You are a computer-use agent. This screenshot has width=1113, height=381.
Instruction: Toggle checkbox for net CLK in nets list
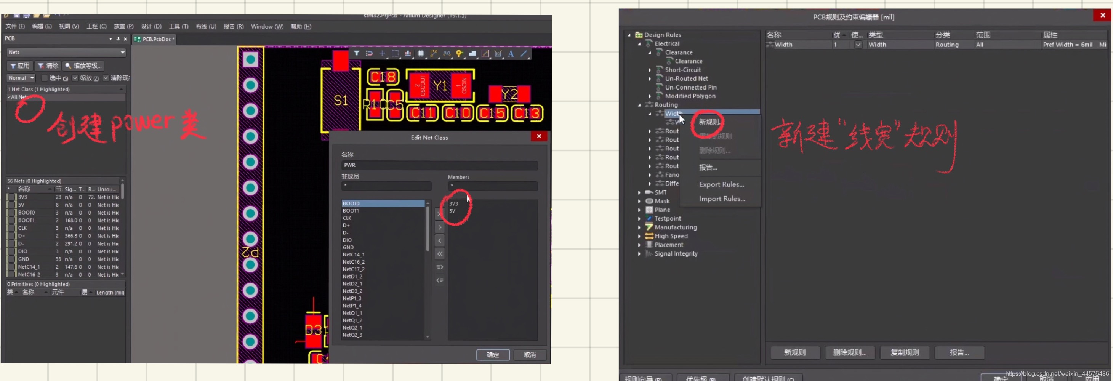12,229
